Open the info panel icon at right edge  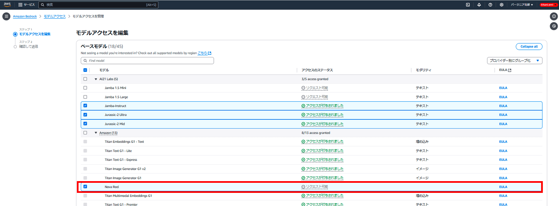[554, 16]
